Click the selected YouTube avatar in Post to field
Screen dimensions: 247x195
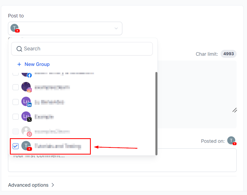(15, 28)
